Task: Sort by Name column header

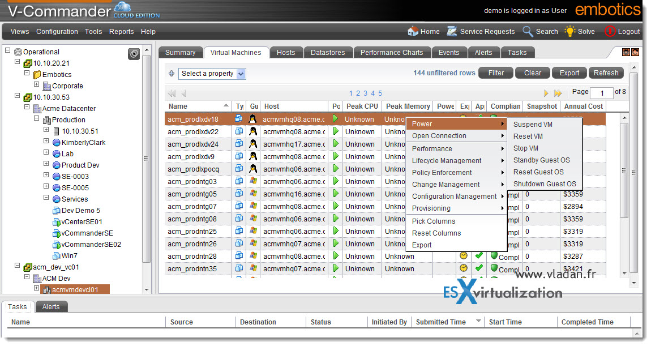Action: (x=198, y=106)
